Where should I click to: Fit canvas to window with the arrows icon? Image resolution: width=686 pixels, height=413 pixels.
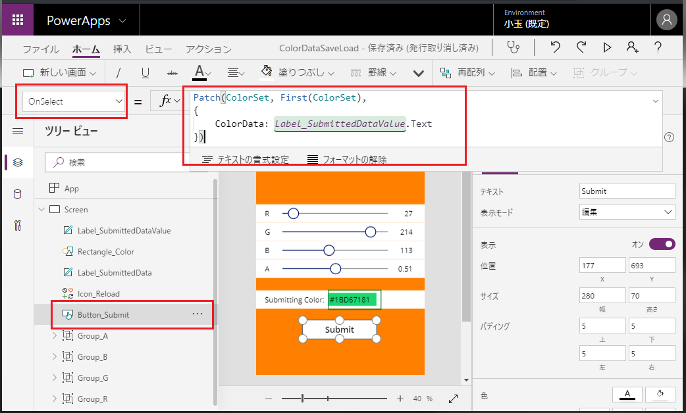coord(453,399)
